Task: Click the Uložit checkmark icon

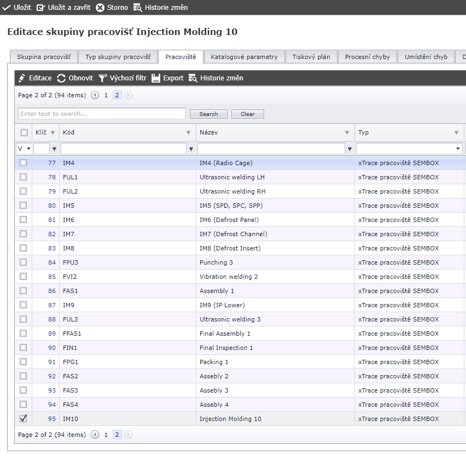Action: [x=7, y=8]
